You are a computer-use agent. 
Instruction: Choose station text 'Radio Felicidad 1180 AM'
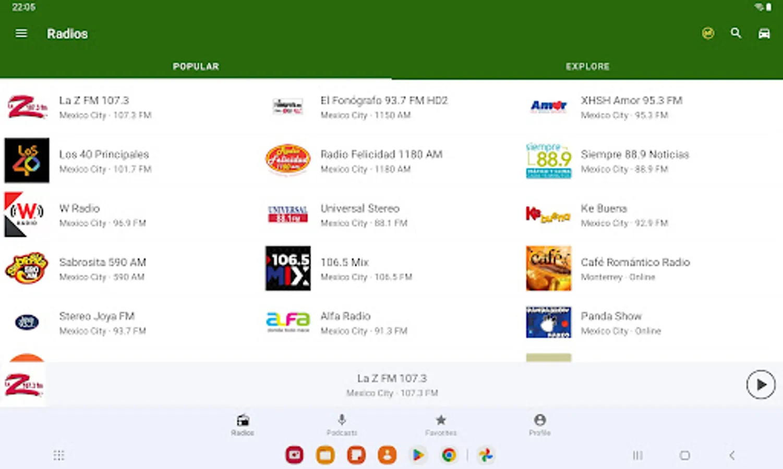tap(381, 154)
